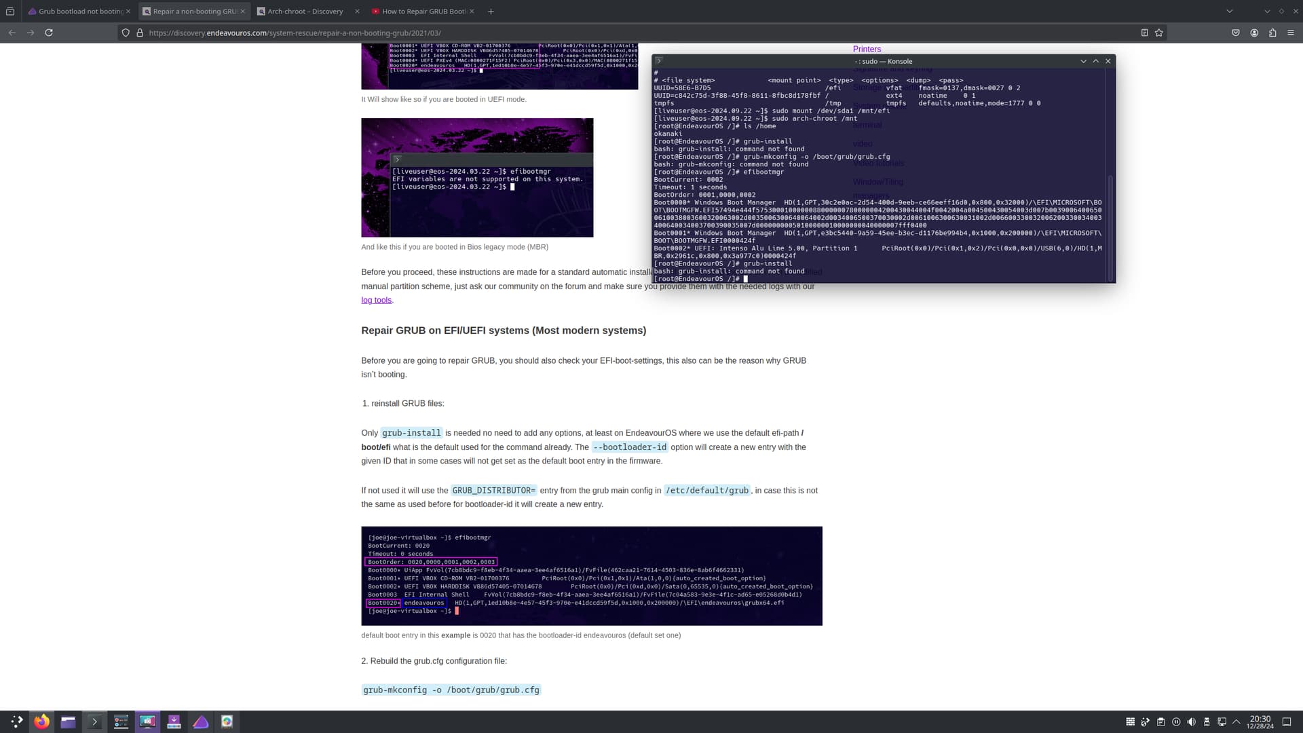Open the System Settings taskbar icon
The image size is (1303, 733).
pyautogui.click(x=121, y=721)
